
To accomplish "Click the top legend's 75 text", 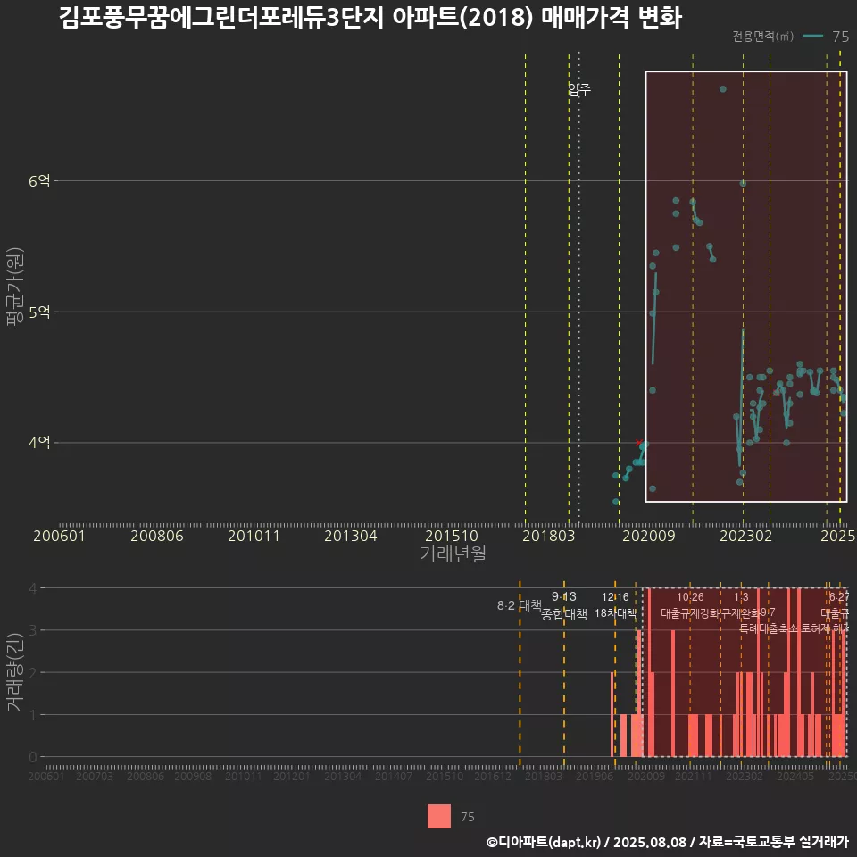I will (840, 36).
